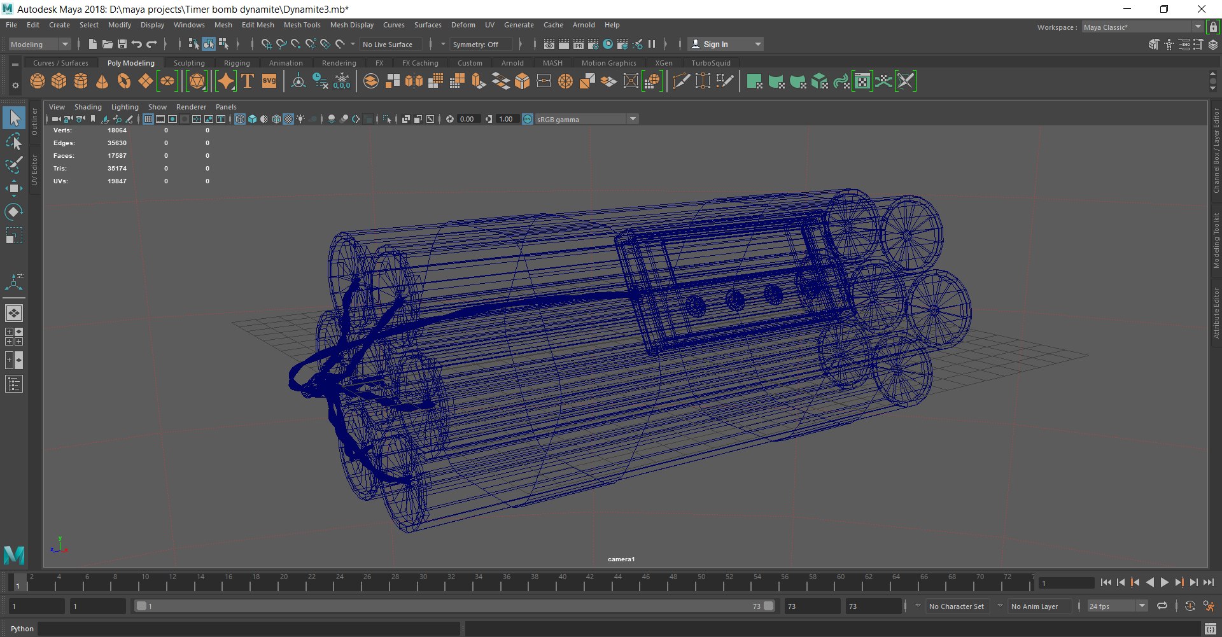This screenshot has height=637, width=1222.
Task: Switch to the TurboSquid shelf tab
Action: click(711, 63)
